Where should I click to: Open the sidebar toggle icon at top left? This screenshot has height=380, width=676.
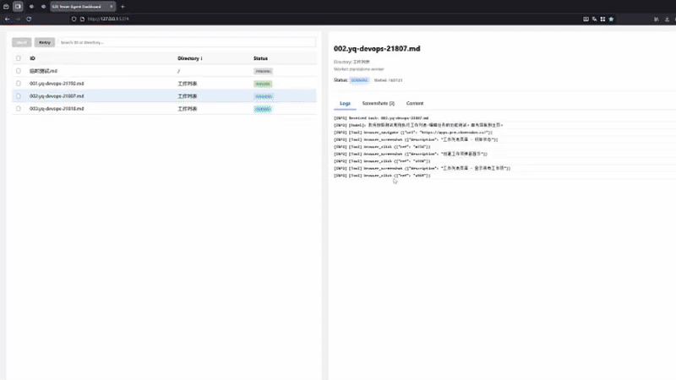point(18,6)
